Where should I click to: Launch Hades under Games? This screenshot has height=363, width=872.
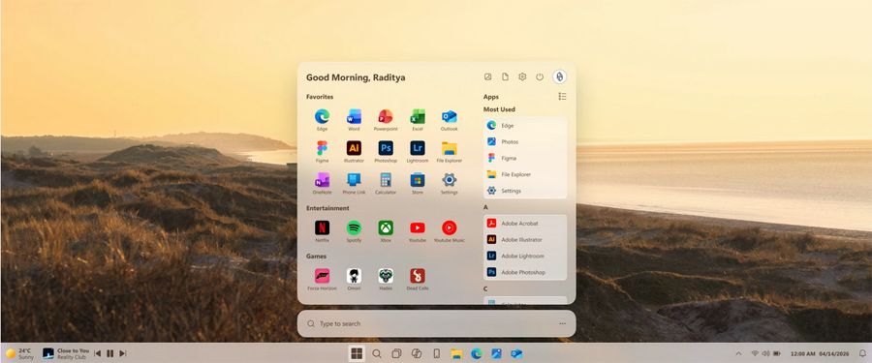click(x=386, y=279)
